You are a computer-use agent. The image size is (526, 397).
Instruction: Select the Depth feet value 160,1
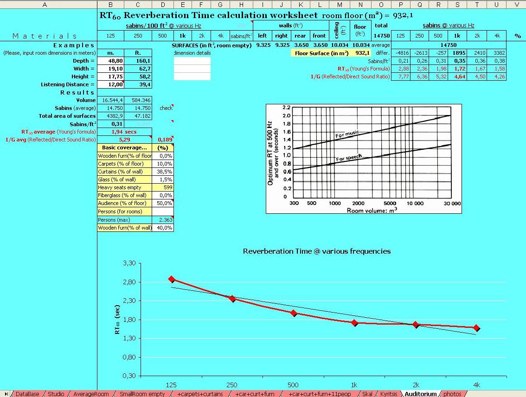(138, 61)
